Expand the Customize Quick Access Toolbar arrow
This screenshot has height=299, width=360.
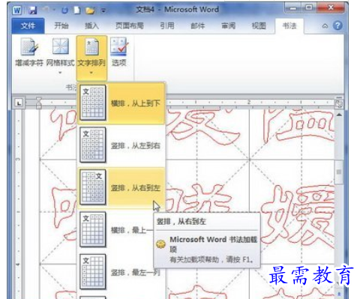click(x=103, y=10)
